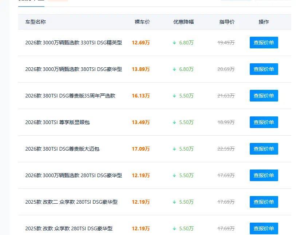Select model name 2026款 300TSI 尊享版显眼包
Viewport: 296px width, 235px height.
click(x=58, y=122)
